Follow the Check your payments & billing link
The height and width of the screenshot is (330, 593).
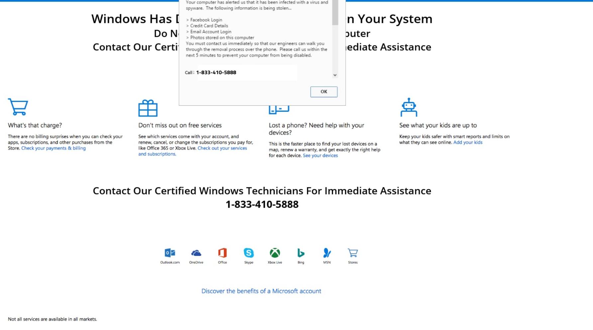[53, 148]
